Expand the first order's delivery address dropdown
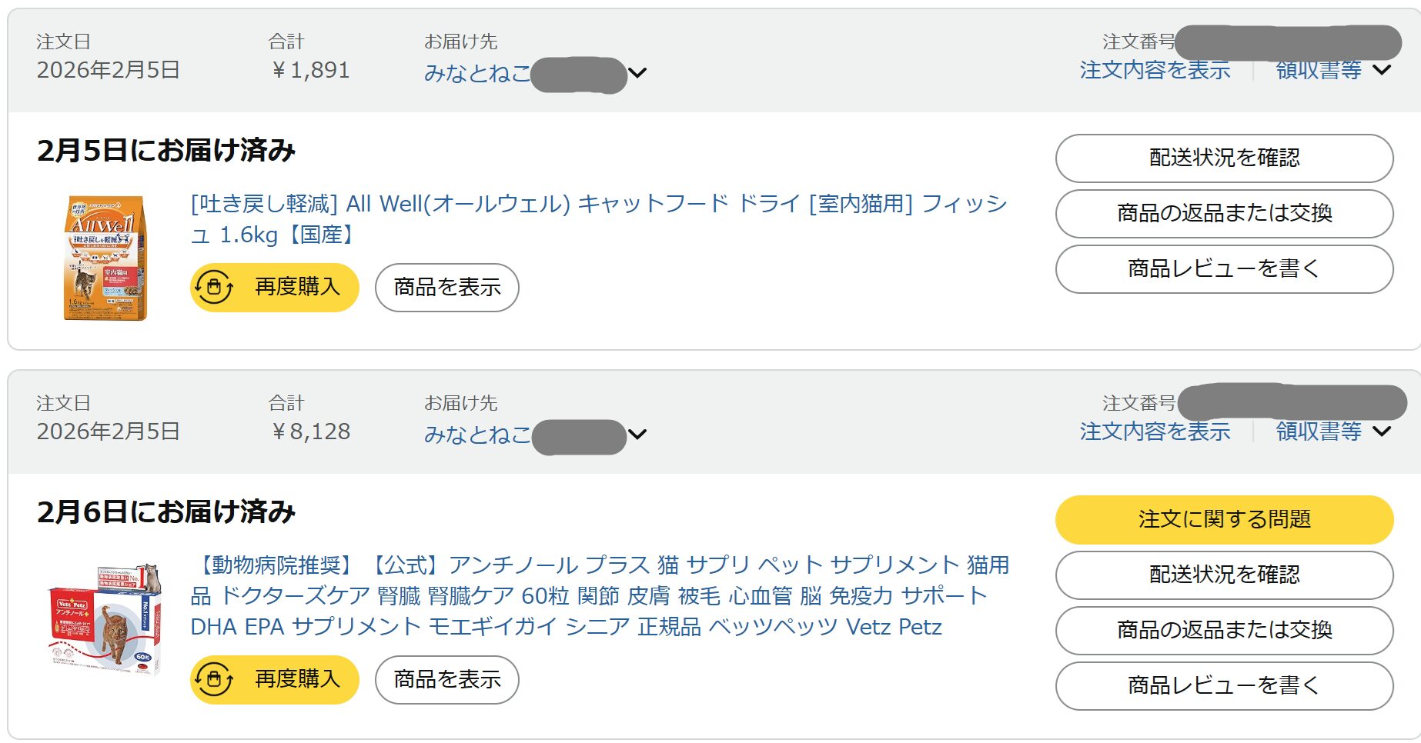 [637, 73]
